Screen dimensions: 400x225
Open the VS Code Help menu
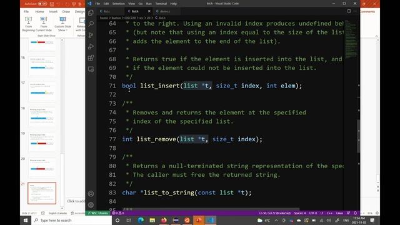(x=173, y=4)
